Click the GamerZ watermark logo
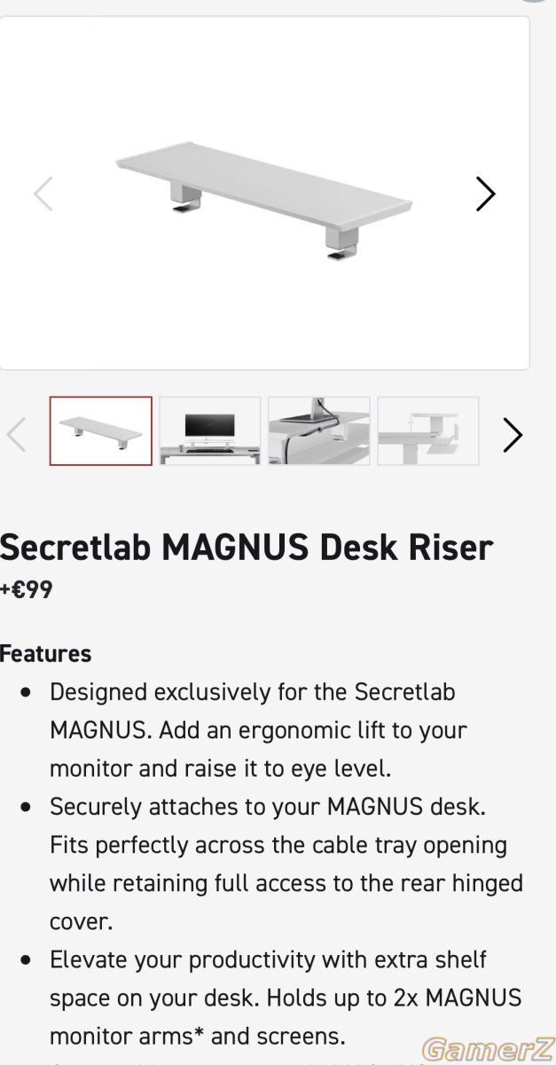This screenshot has height=1065, width=556. 485,1049
